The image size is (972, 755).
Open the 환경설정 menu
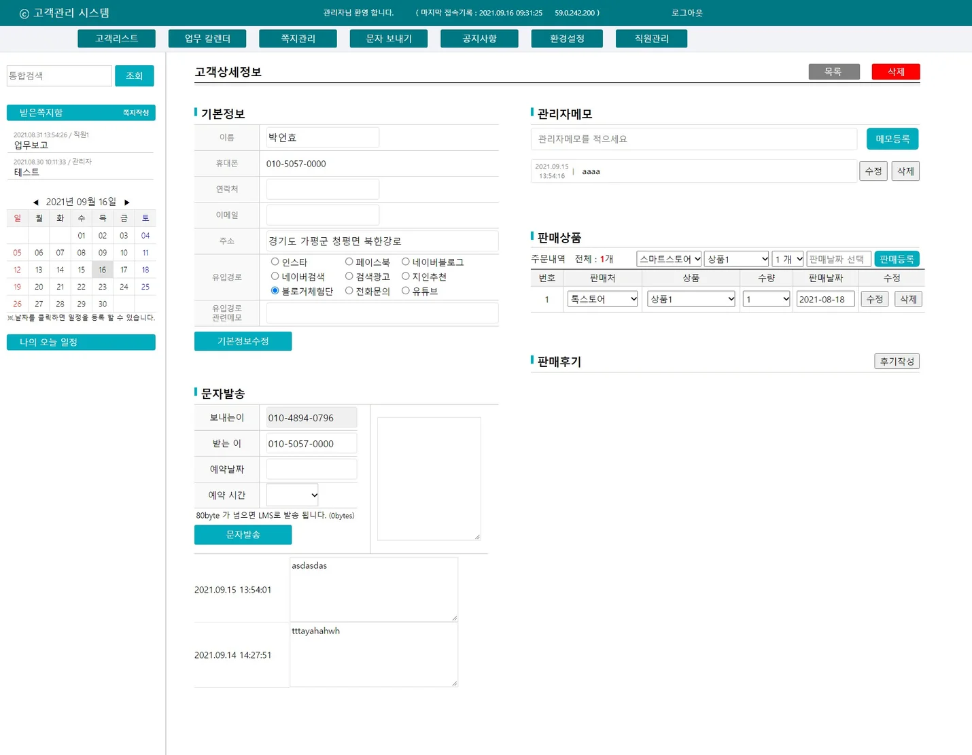[567, 39]
